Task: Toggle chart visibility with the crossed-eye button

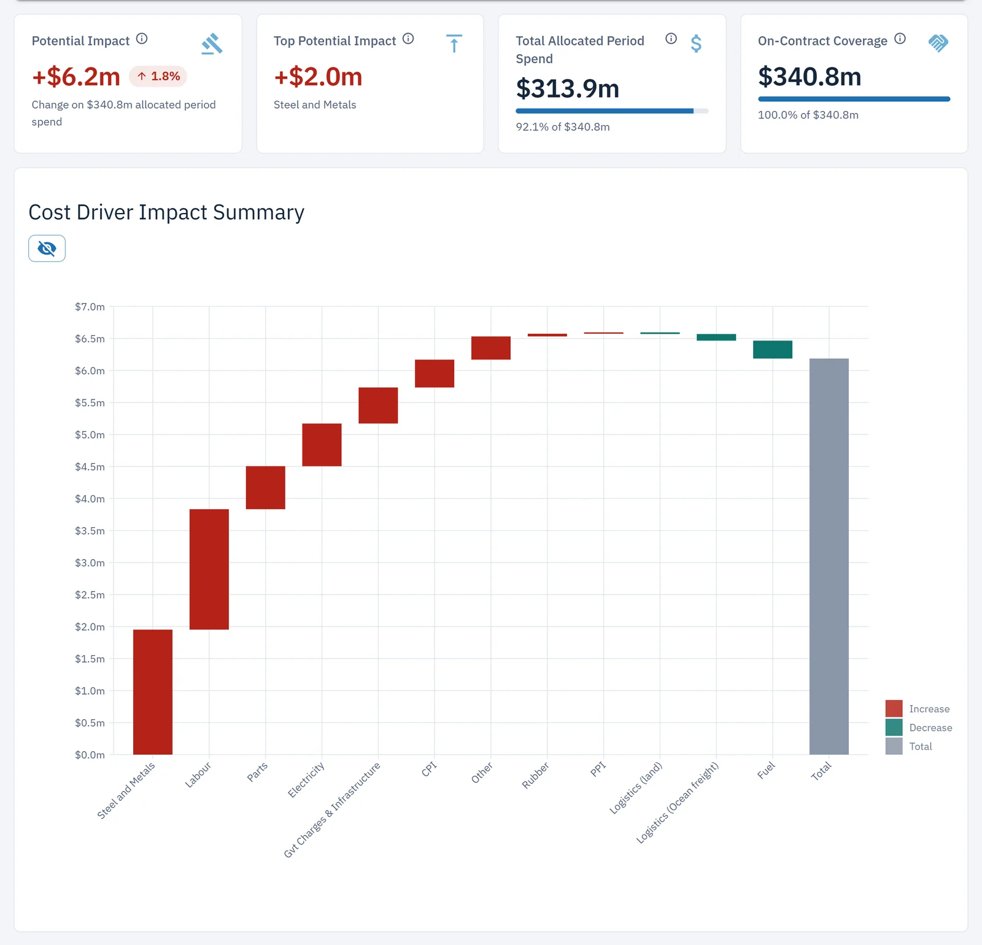Action: click(47, 249)
